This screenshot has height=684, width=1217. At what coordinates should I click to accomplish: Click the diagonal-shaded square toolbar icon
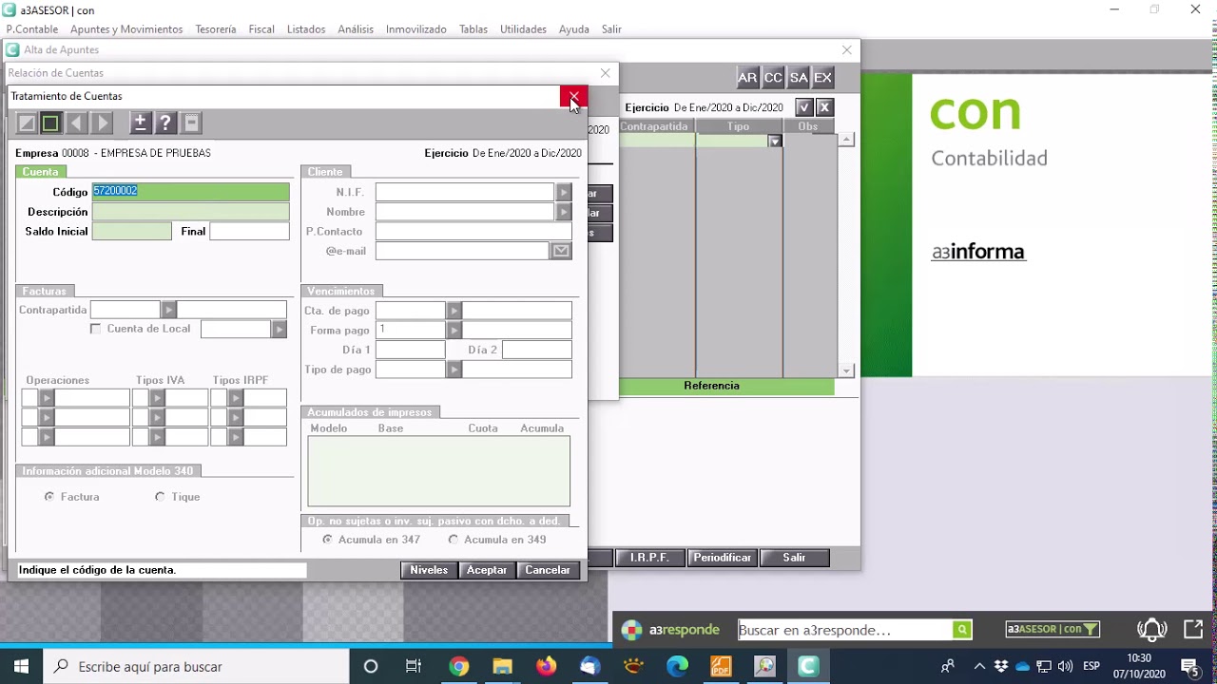pyautogui.click(x=27, y=123)
